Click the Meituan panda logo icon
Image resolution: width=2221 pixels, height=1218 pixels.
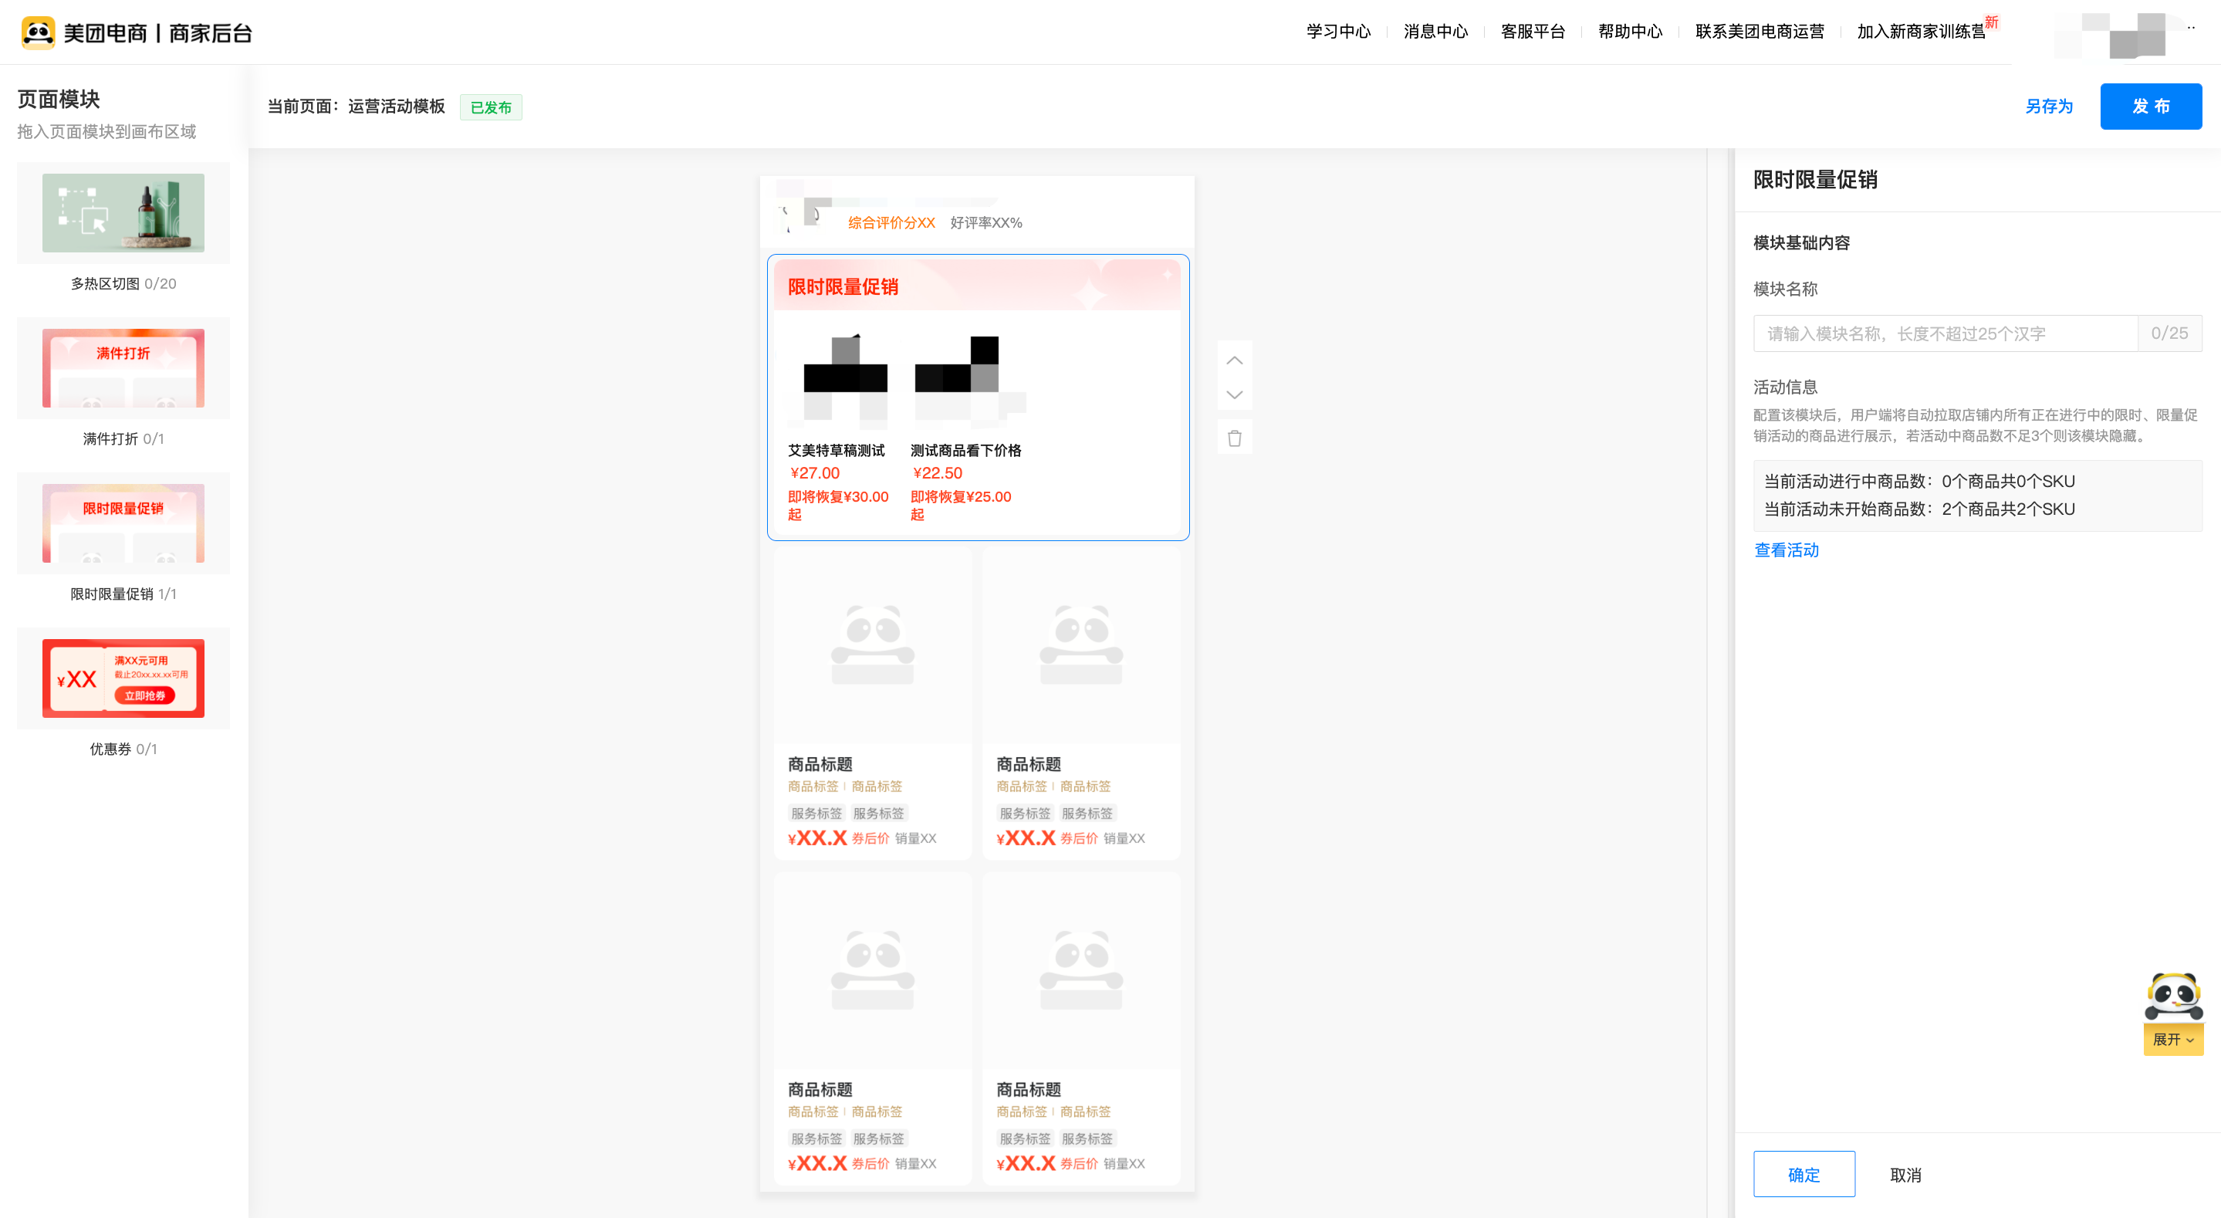(x=38, y=32)
